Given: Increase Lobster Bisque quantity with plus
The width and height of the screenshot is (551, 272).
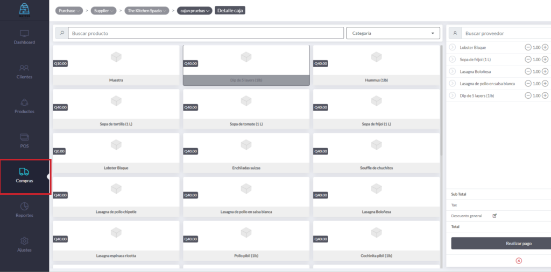Looking at the screenshot, I should pos(545,47).
